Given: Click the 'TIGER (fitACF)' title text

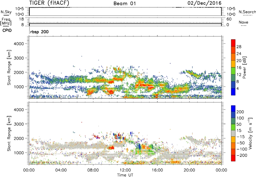Looking at the screenshot, I should tap(49, 3).
